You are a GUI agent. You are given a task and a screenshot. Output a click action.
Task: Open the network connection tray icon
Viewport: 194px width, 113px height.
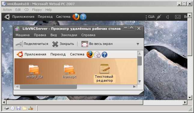pos(159,17)
